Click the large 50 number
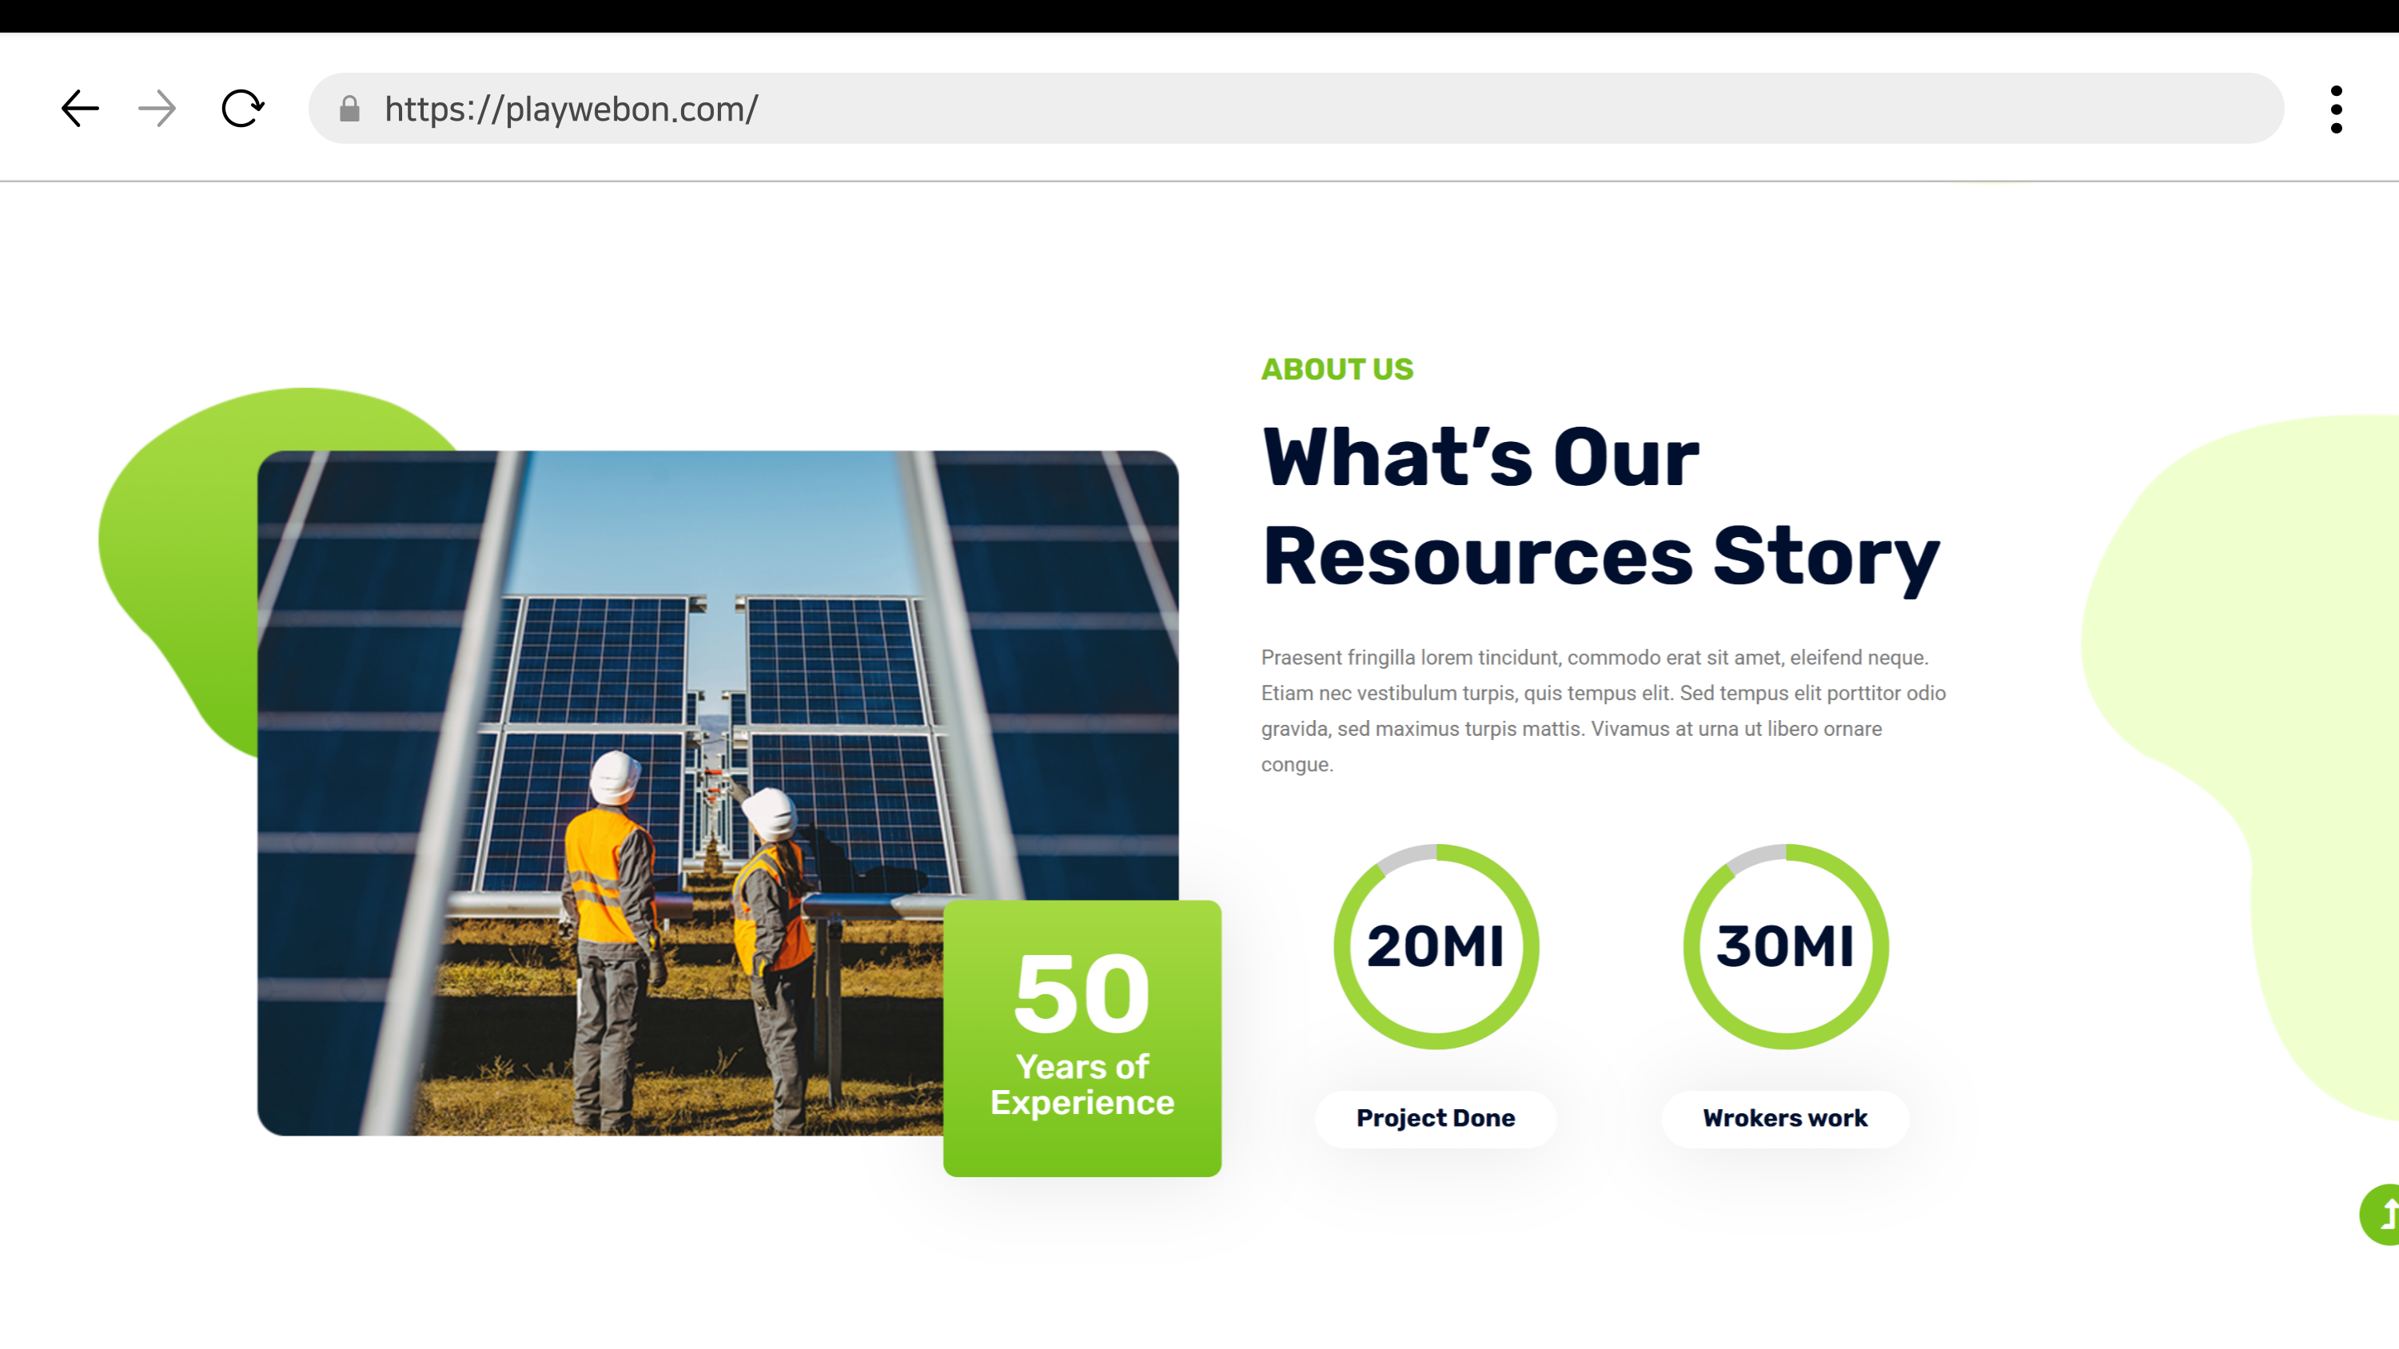2399x1349 pixels. tap(1082, 993)
